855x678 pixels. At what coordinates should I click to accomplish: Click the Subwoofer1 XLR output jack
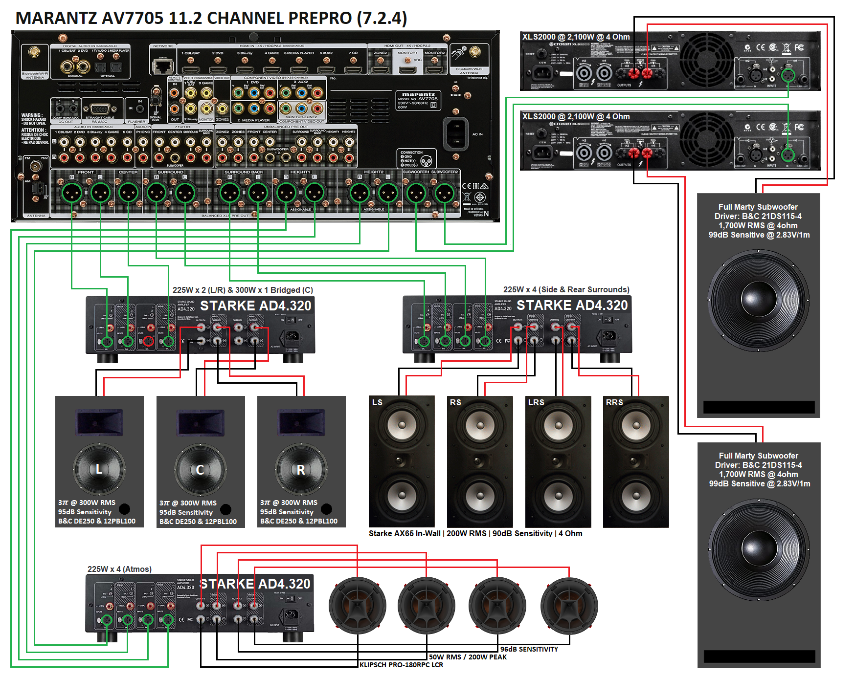click(416, 193)
